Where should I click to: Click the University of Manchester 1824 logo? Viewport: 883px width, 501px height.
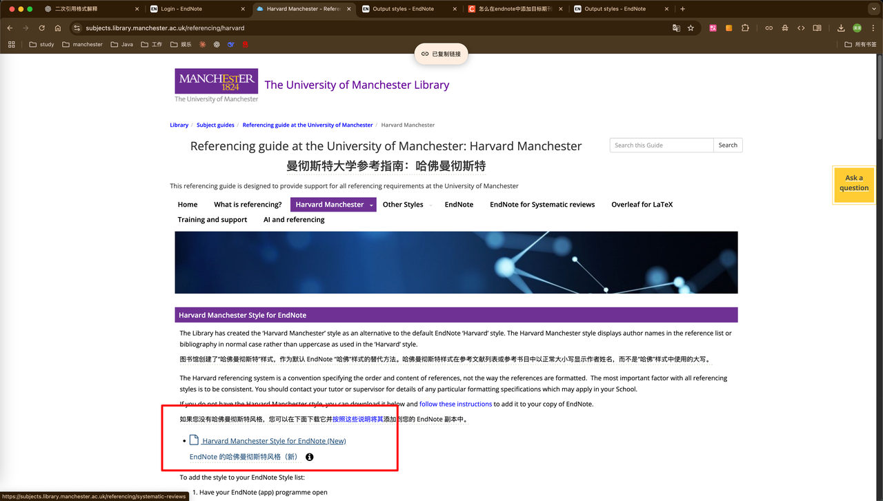coord(216,85)
